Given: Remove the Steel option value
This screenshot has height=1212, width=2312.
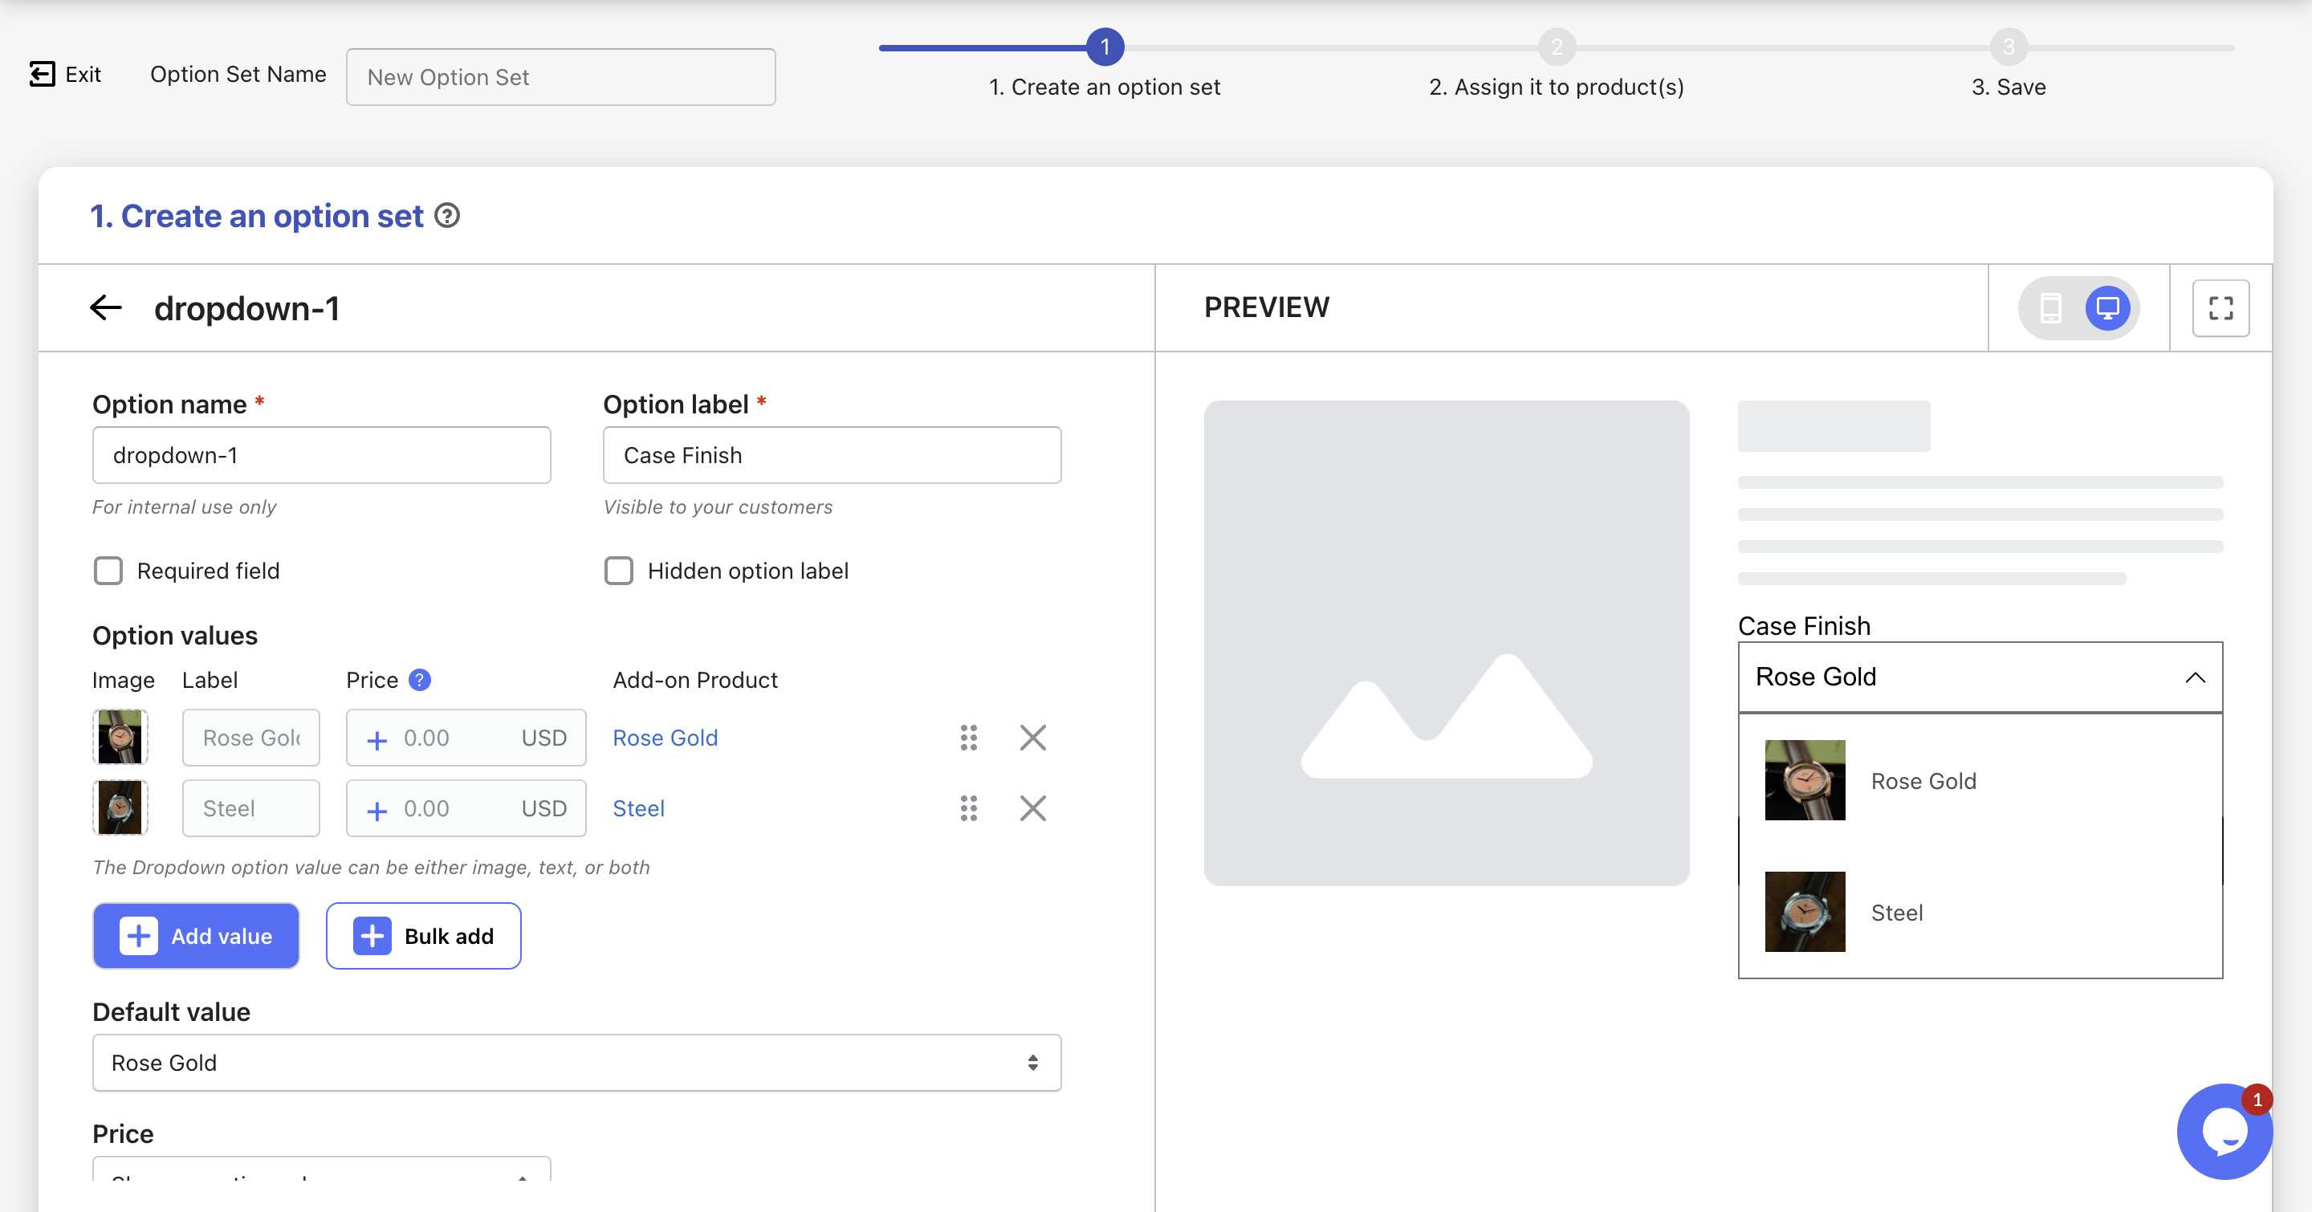Looking at the screenshot, I should (1033, 808).
